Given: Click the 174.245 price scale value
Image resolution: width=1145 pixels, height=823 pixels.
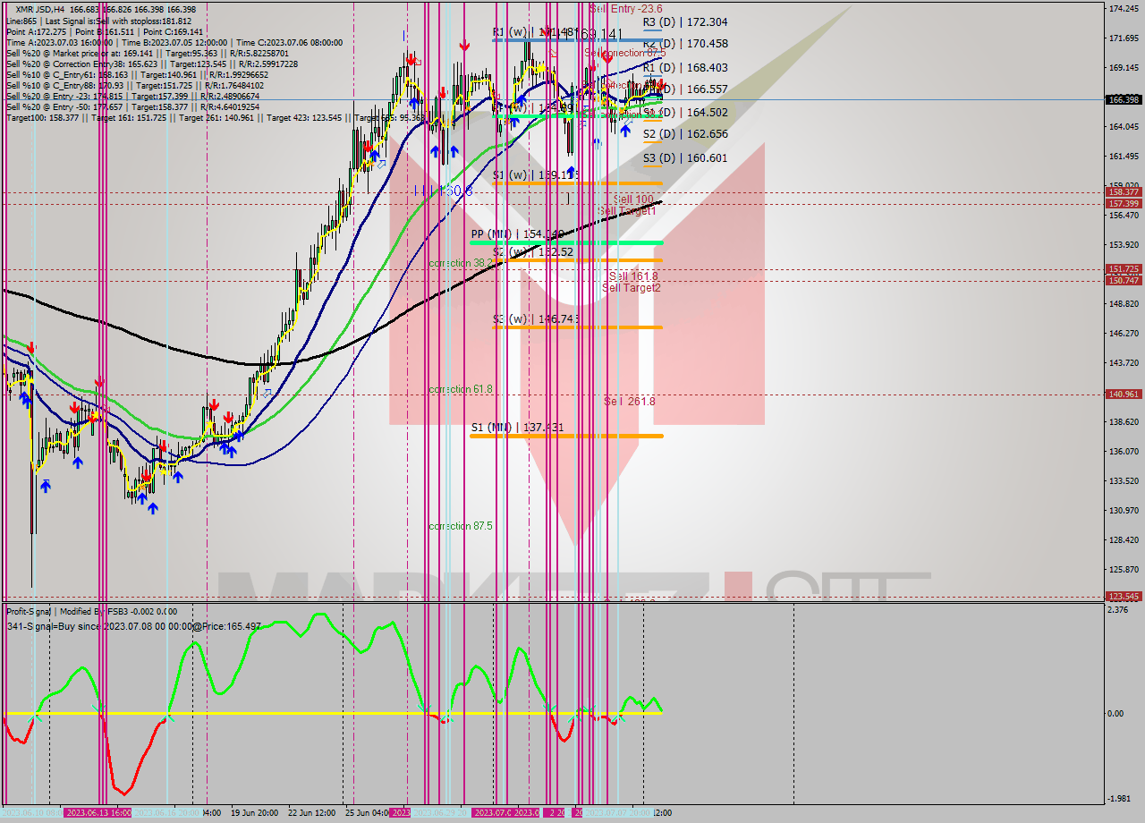Looking at the screenshot, I should click(1124, 9).
